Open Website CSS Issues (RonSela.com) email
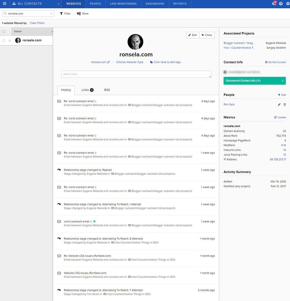 (x=85, y=273)
